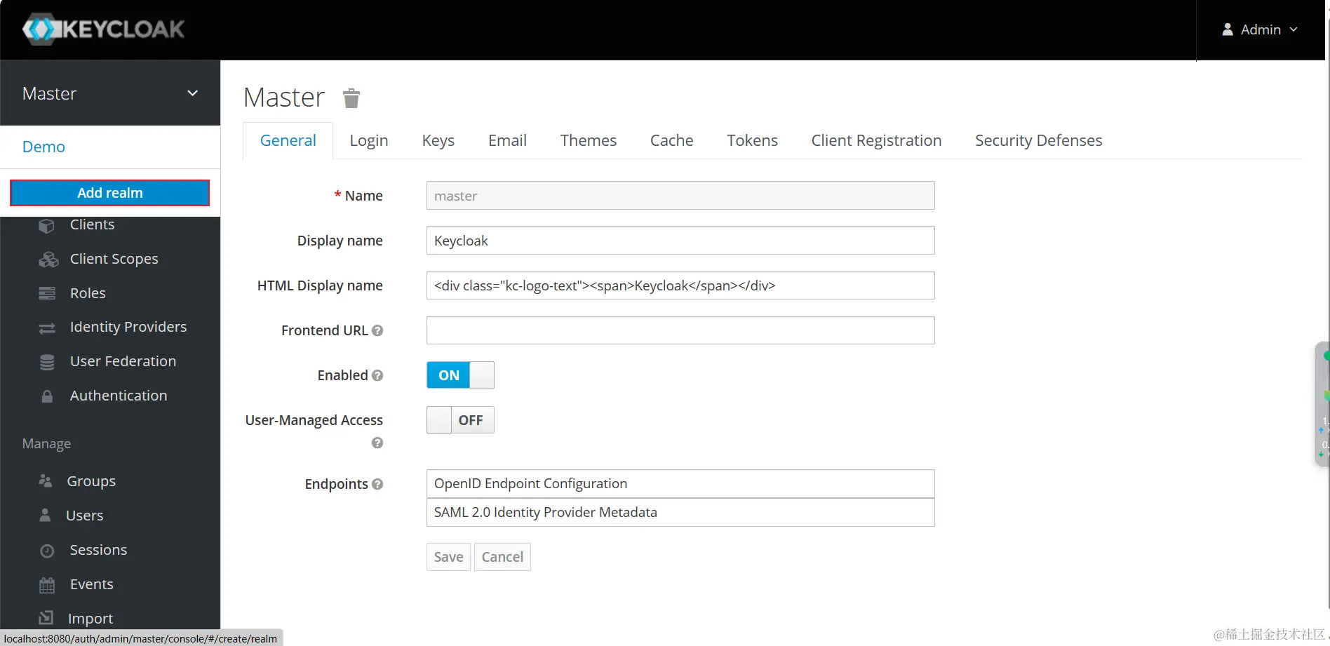Expand the Master realm selector chevron

point(192,93)
